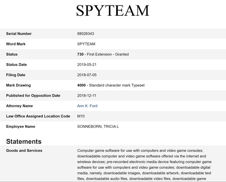The image size is (226, 182).
Task: Select the Law Office code M10
Action: coord(81,116)
